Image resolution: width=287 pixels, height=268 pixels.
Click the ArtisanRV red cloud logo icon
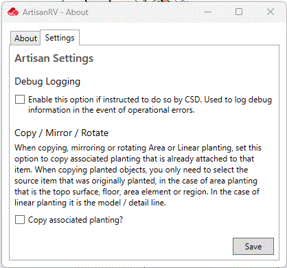coord(13,12)
